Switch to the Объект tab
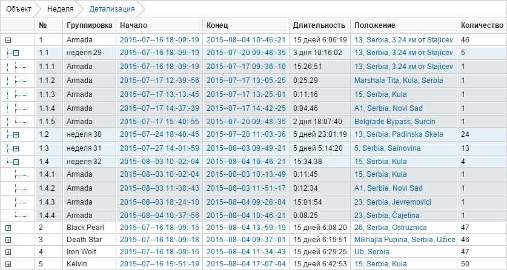The width and height of the screenshot is (507, 270). point(18,10)
